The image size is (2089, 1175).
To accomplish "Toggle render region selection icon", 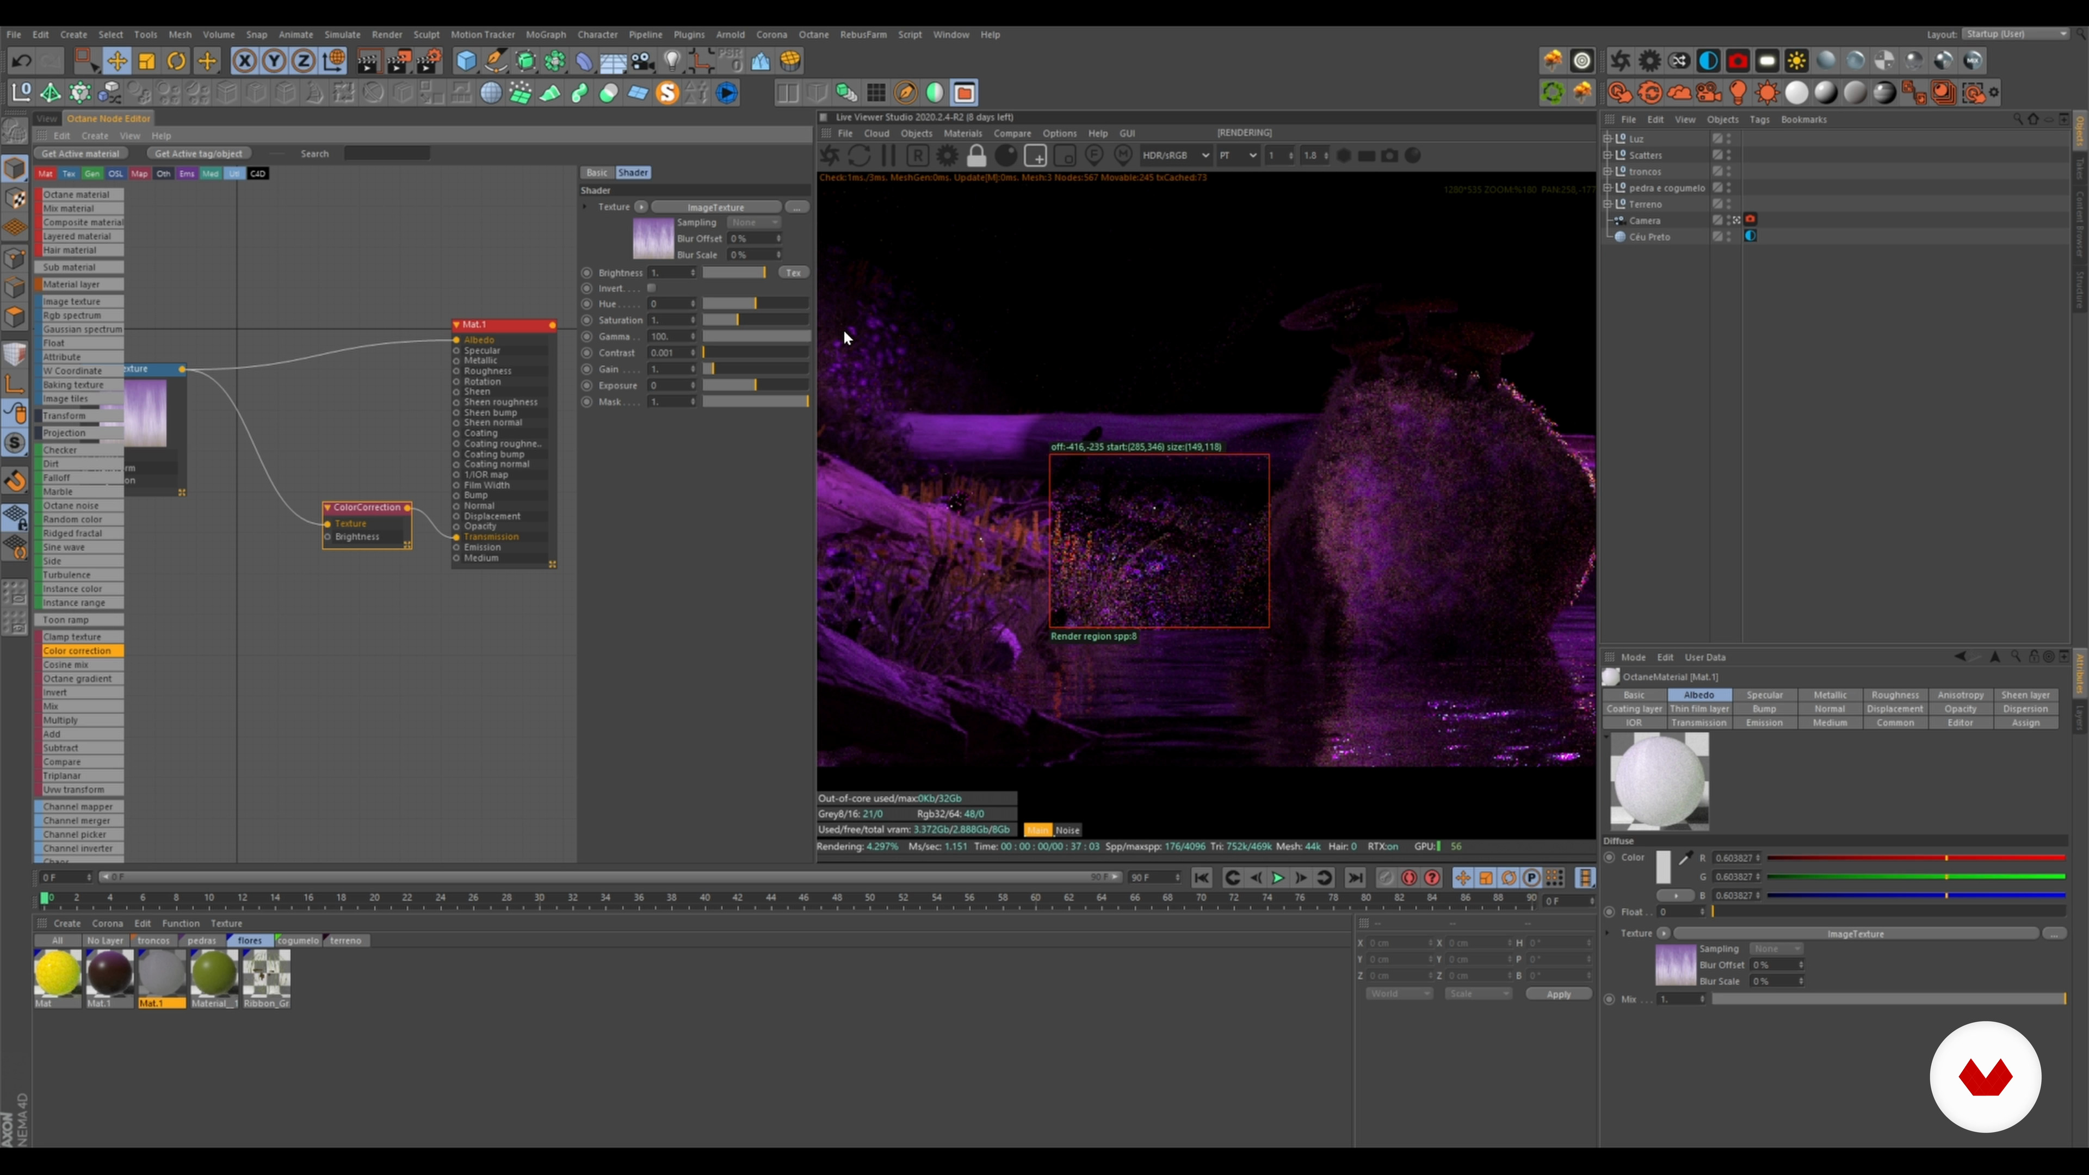I will pos(1036,156).
